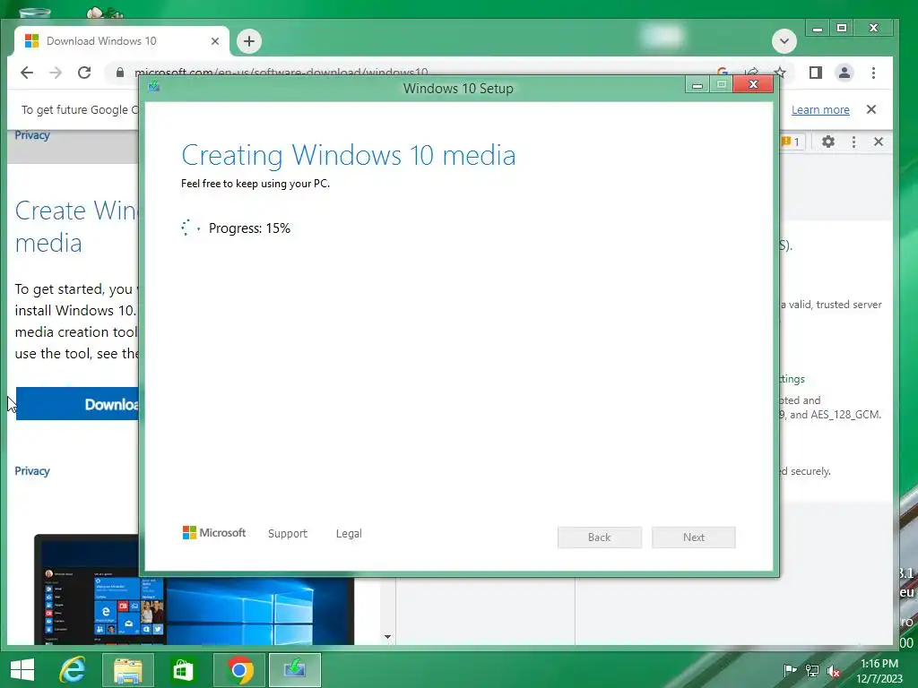This screenshot has height=688, width=918.
Task: Click the Chrome back arrow
Action: (27, 73)
